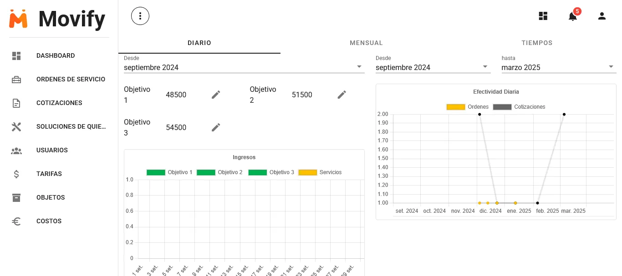Click the set. 2024 axis label
Screen dimensions: 622x276
pos(407,211)
